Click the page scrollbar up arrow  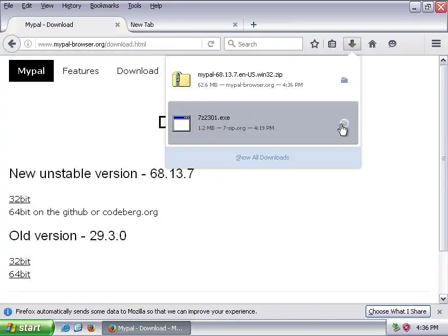[443, 60]
